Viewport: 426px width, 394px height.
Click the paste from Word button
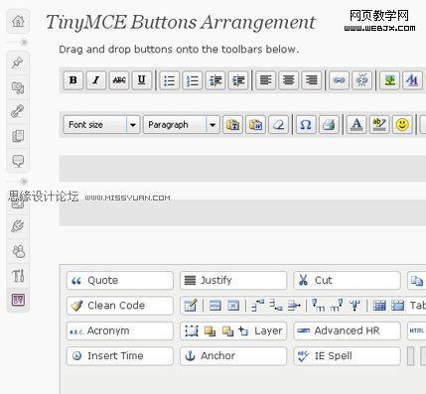256,125
